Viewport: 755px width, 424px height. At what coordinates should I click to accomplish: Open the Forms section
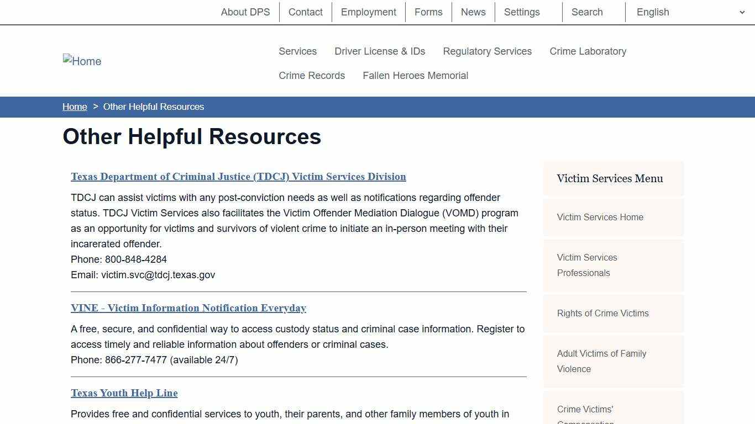click(428, 12)
